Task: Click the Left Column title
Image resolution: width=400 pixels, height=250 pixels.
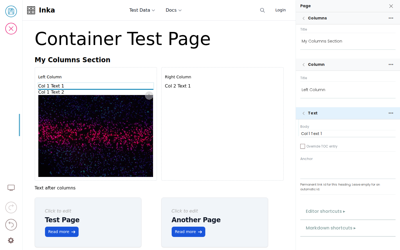Action: coord(50,77)
